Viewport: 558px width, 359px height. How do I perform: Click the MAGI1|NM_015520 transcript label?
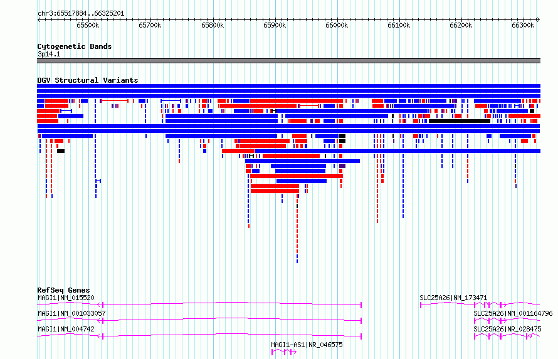[66, 298]
